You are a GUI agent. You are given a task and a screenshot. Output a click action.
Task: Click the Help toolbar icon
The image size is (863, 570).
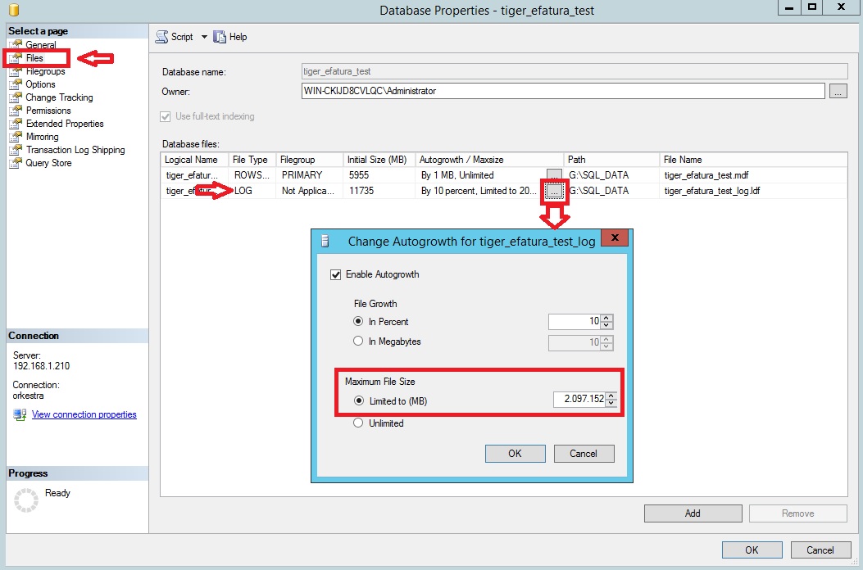220,37
